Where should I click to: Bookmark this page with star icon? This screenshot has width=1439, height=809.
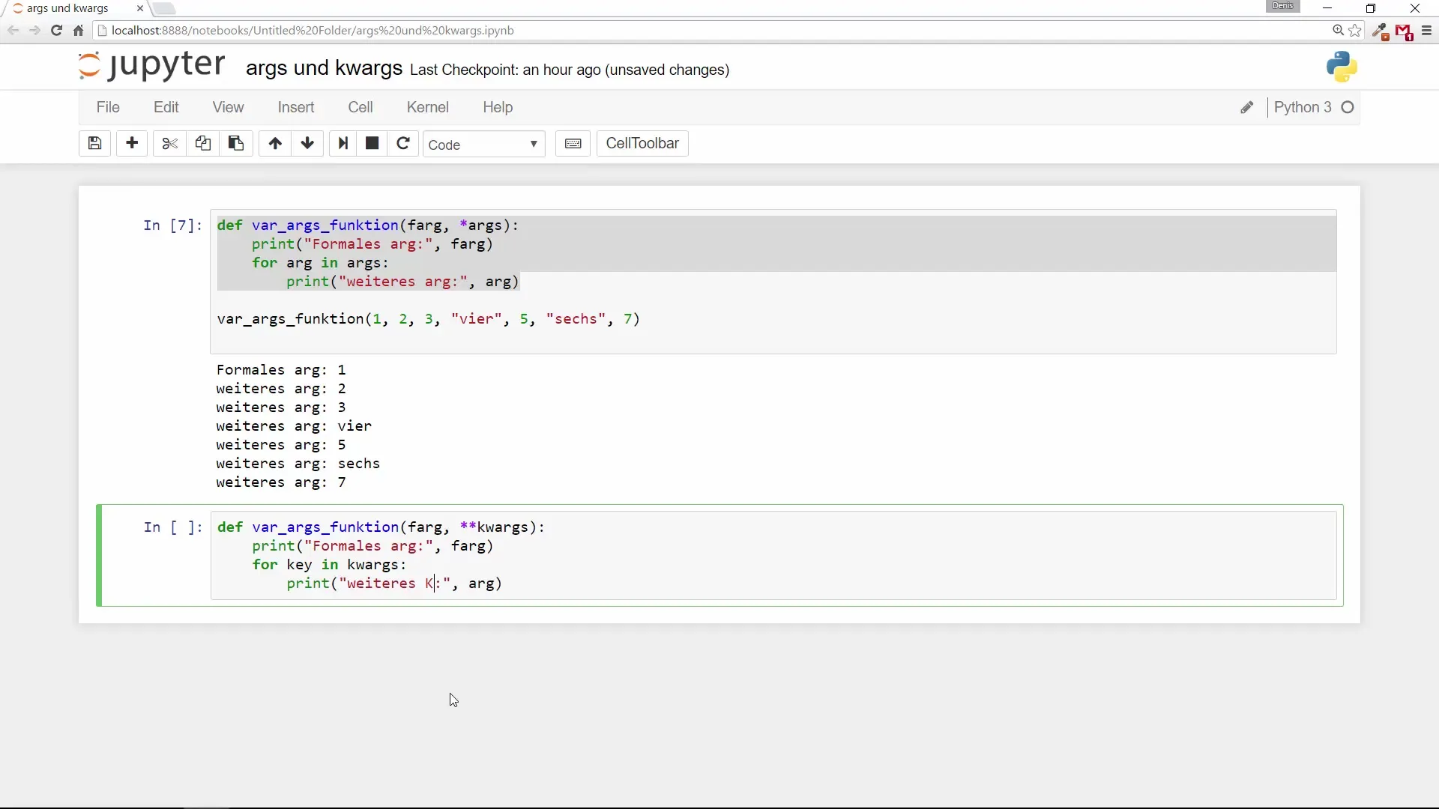tap(1355, 31)
